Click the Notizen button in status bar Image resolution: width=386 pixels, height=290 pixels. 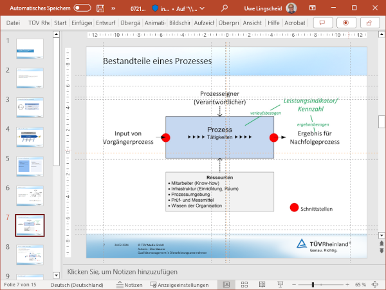[x=129, y=284]
